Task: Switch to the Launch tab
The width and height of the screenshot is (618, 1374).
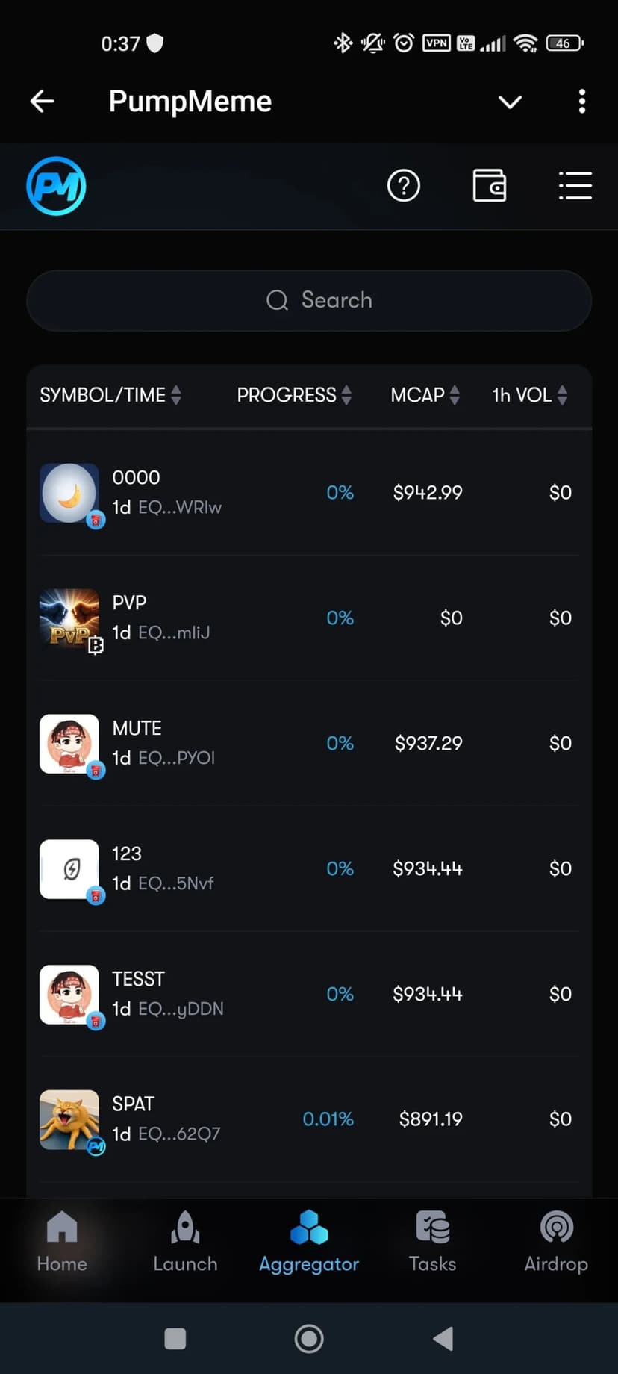Action: [185, 1243]
